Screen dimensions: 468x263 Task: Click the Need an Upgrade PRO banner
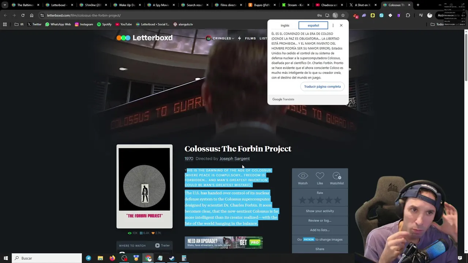click(x=223, y=243)
